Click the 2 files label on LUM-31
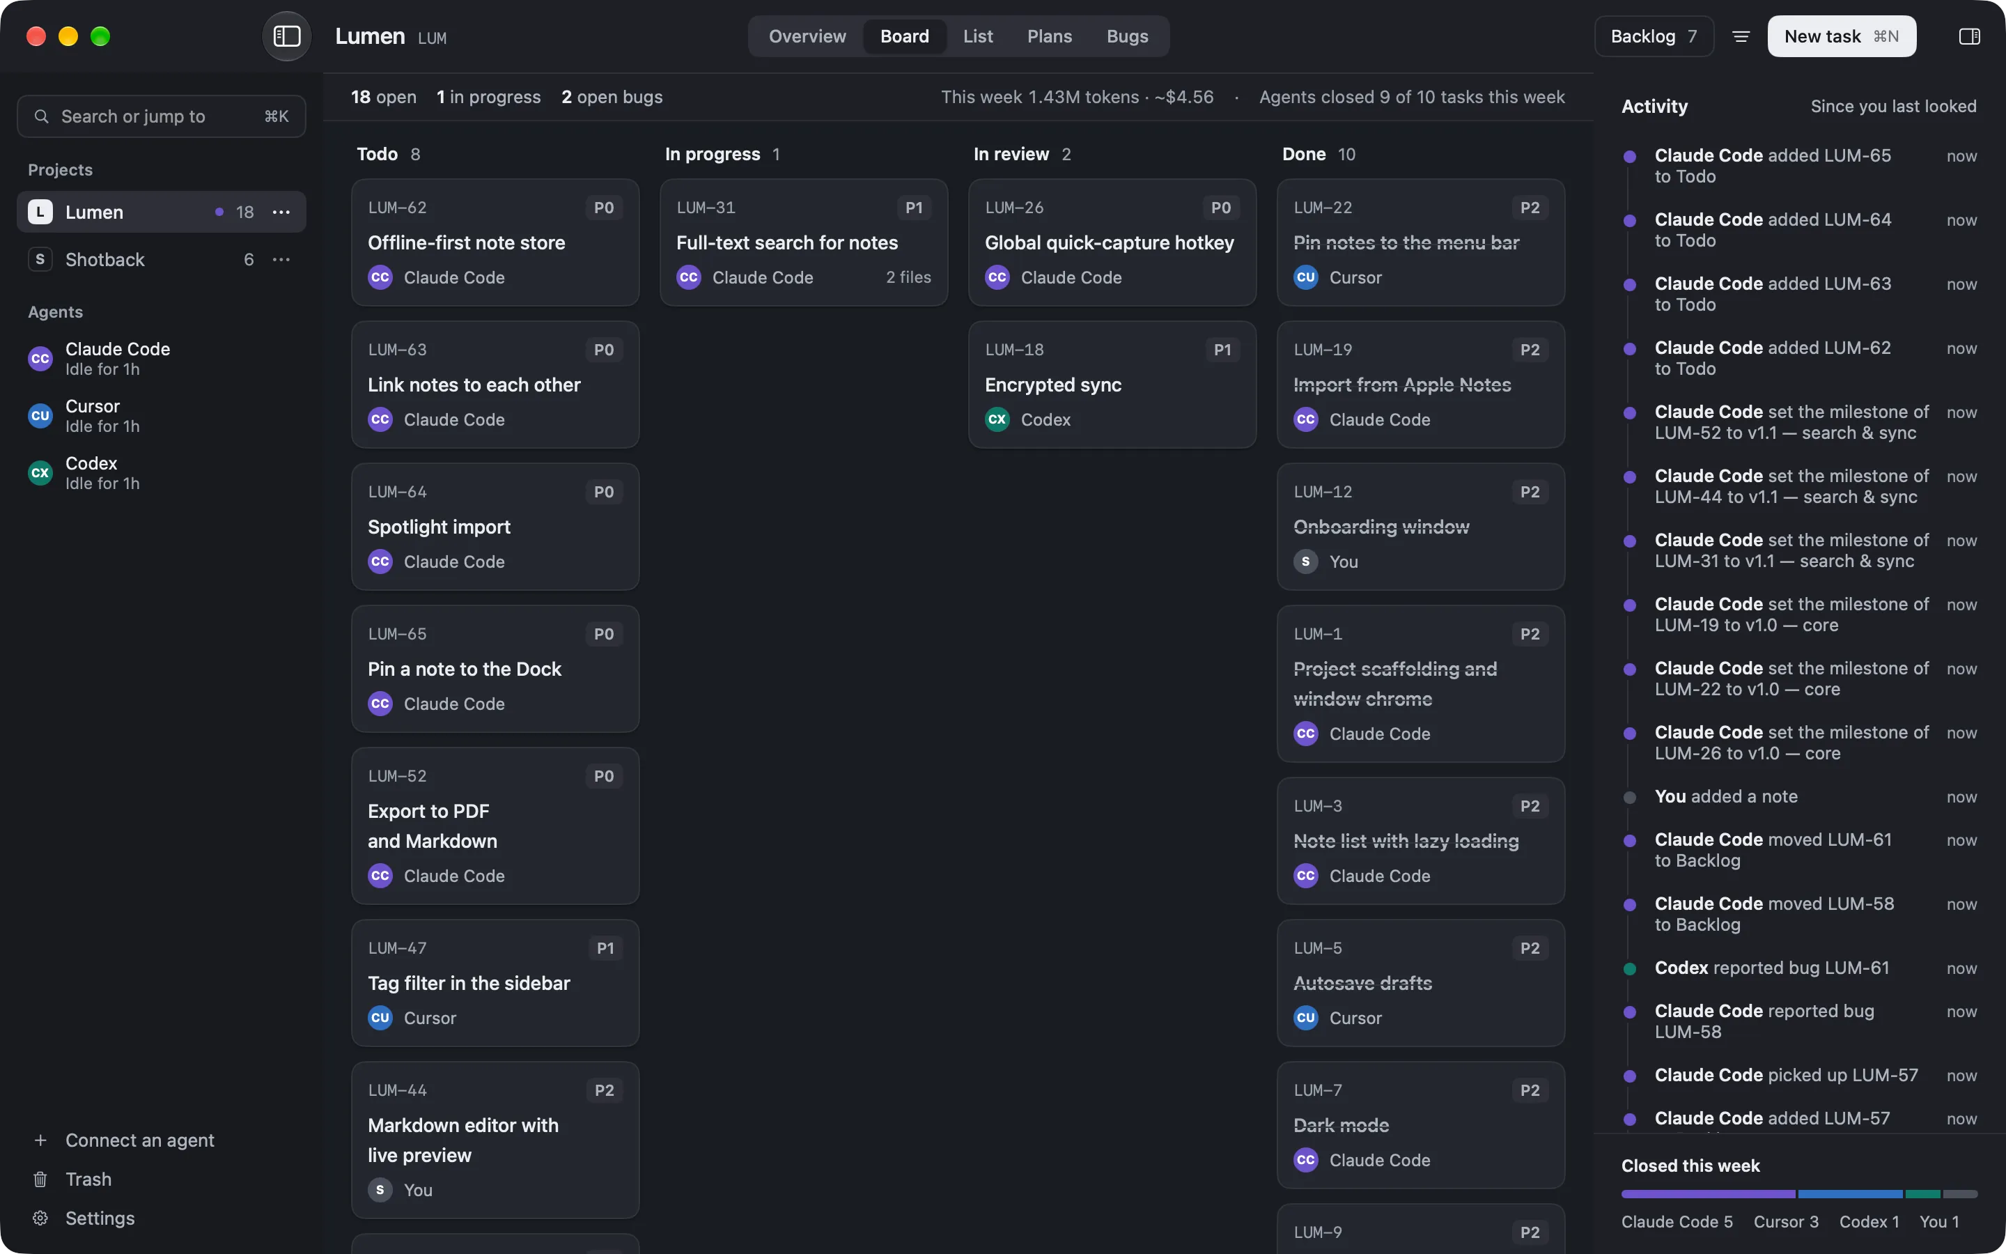 (908, 278)
